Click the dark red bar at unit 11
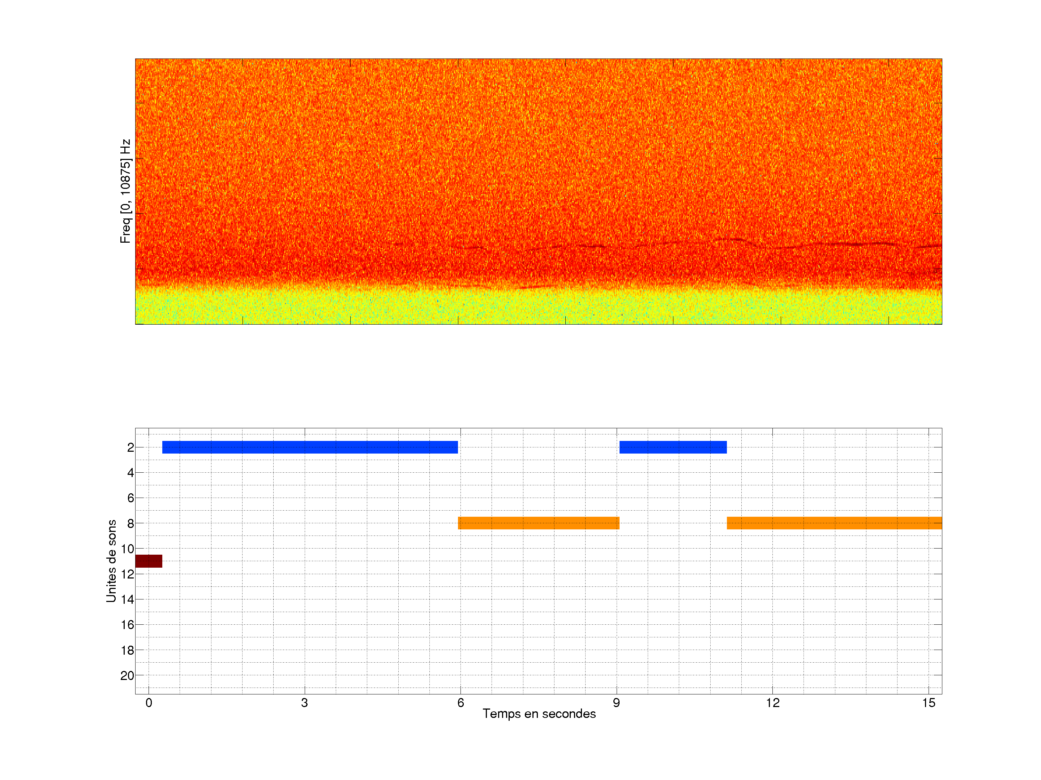The height and width of the screenshot is (780, 1041). (149, 561)
